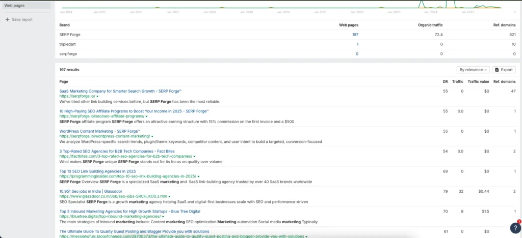
Task: Open the help question mark button
Action: (x=515, y=228)
